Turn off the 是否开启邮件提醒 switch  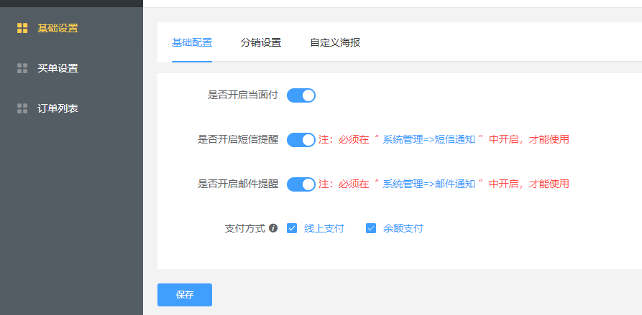(301, 184)
